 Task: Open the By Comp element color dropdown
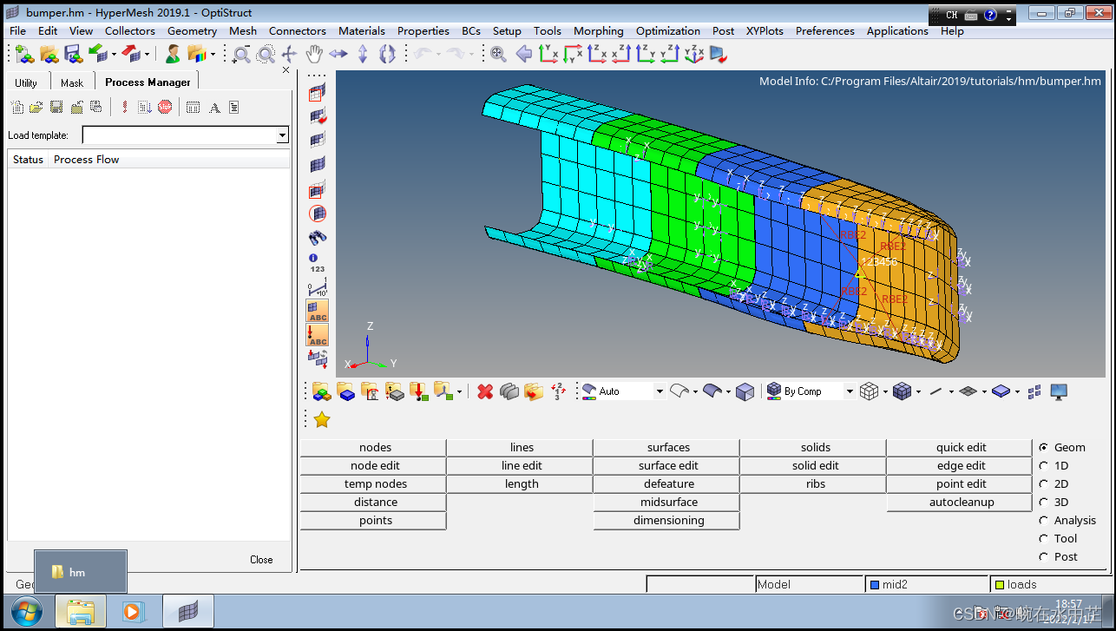850,391
